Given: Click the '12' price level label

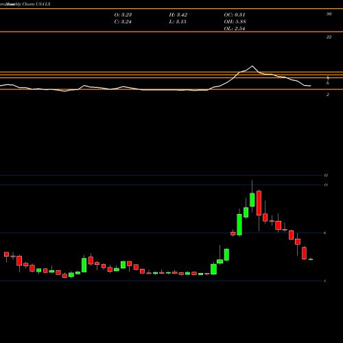Looking at the screenshot, I should click(x=326, y=176).
